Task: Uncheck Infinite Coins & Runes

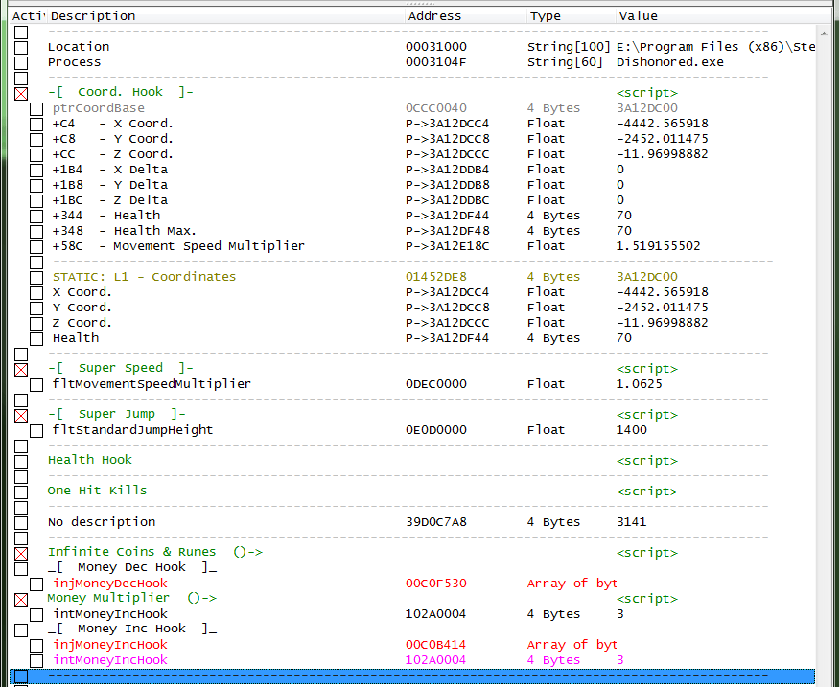Action: click(22, 553)
